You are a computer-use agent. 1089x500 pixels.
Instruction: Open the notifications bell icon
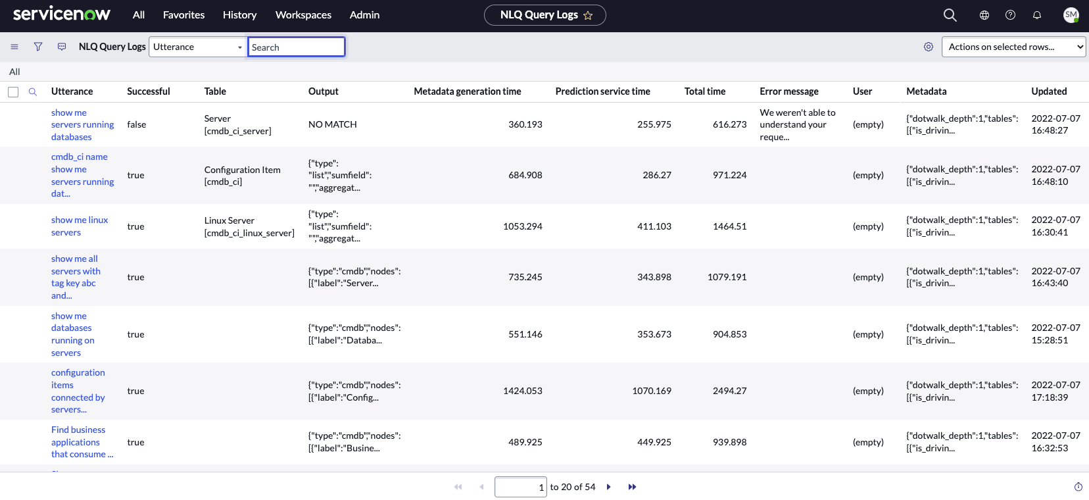tap(1037, 15)
